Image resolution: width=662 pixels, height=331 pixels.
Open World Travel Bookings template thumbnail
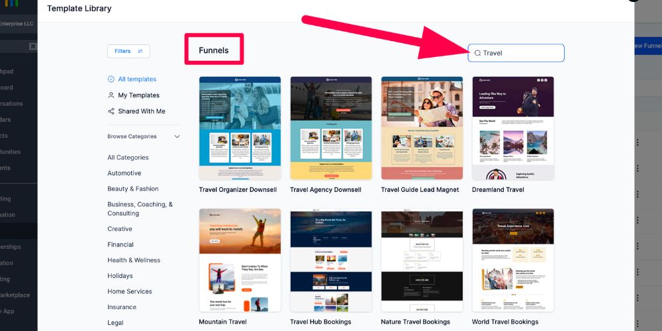(513, 260)
